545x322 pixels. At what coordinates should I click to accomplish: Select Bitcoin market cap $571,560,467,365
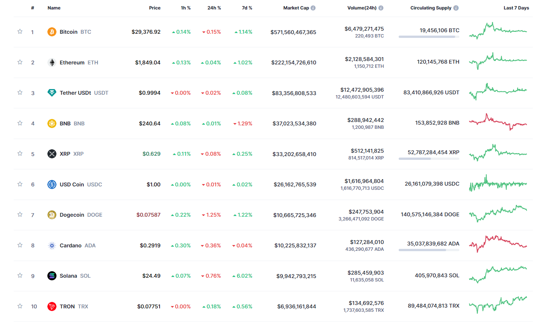point(293,32)
